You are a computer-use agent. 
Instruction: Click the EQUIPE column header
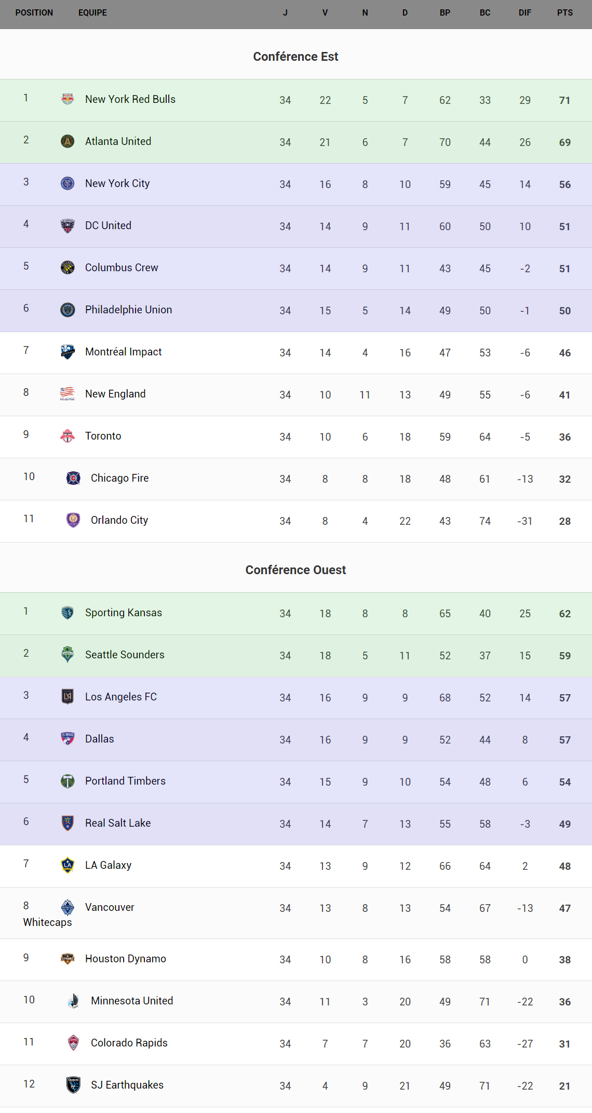click(x=92, y=12)
